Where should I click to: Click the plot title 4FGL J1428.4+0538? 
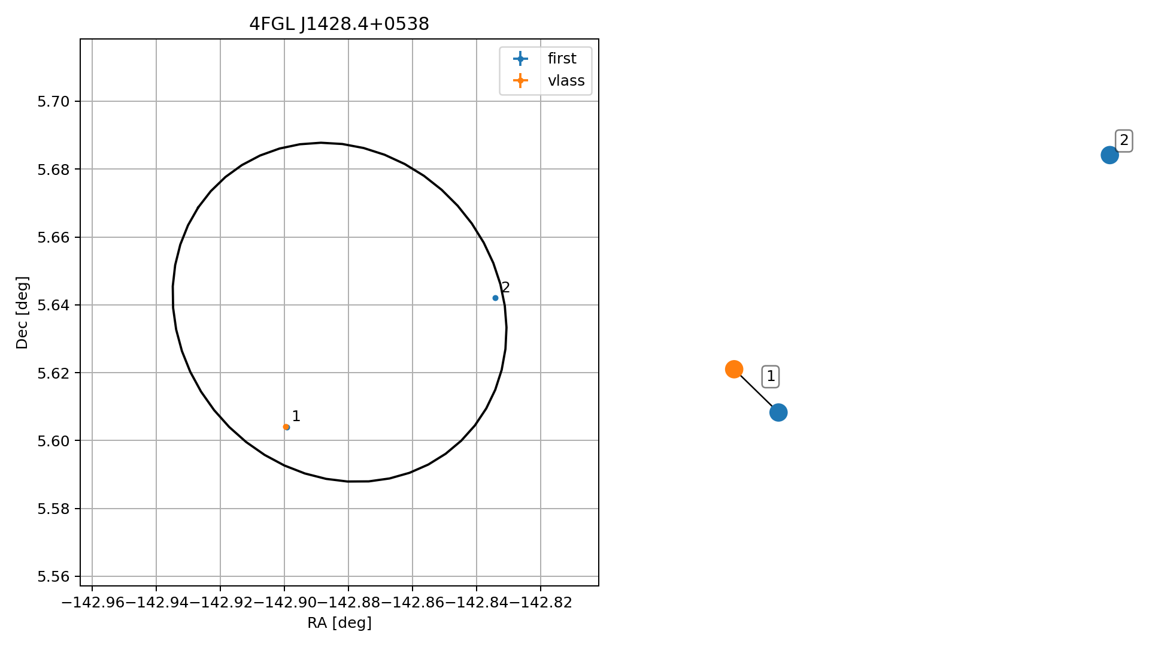coord(339,24)
